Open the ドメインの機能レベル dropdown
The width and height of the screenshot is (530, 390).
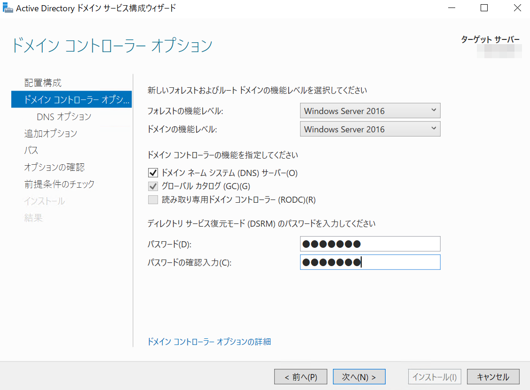click(370, 129)
